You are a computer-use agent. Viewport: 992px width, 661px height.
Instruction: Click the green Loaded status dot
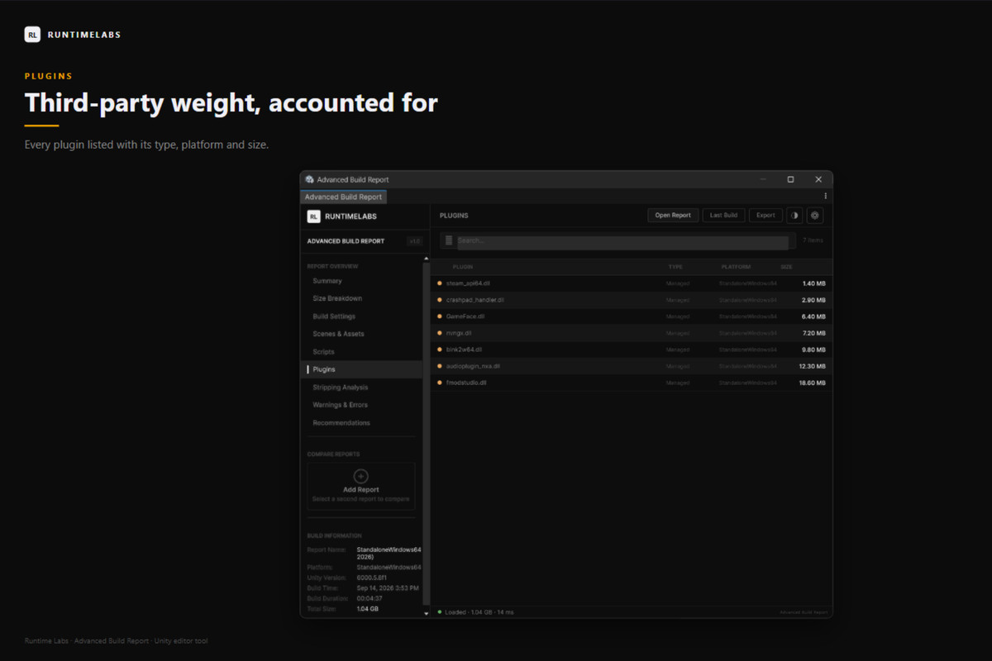(438, 612)
